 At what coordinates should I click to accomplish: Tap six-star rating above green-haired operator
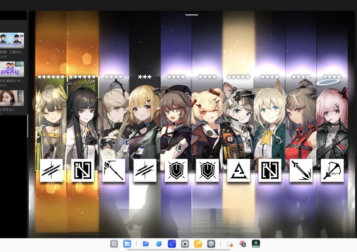click(51, 77)
